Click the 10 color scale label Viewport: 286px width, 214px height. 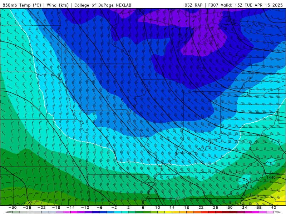158,208
